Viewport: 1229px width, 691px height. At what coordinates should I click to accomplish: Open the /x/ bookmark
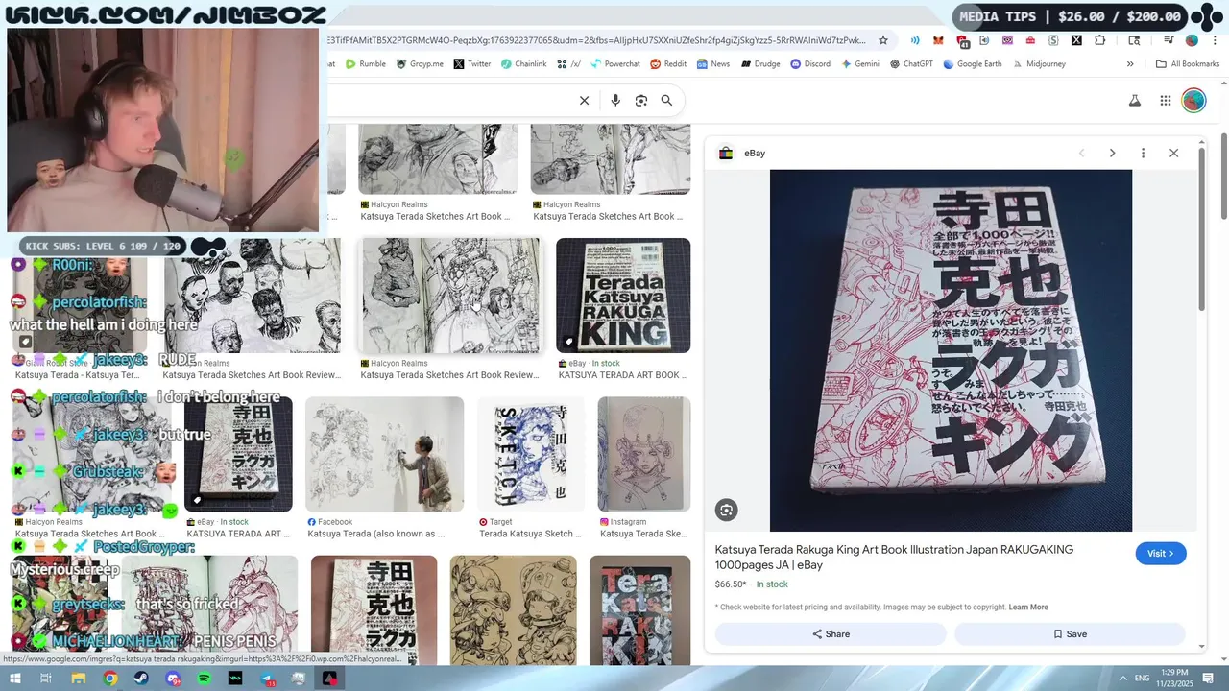[x=568, y=64]
